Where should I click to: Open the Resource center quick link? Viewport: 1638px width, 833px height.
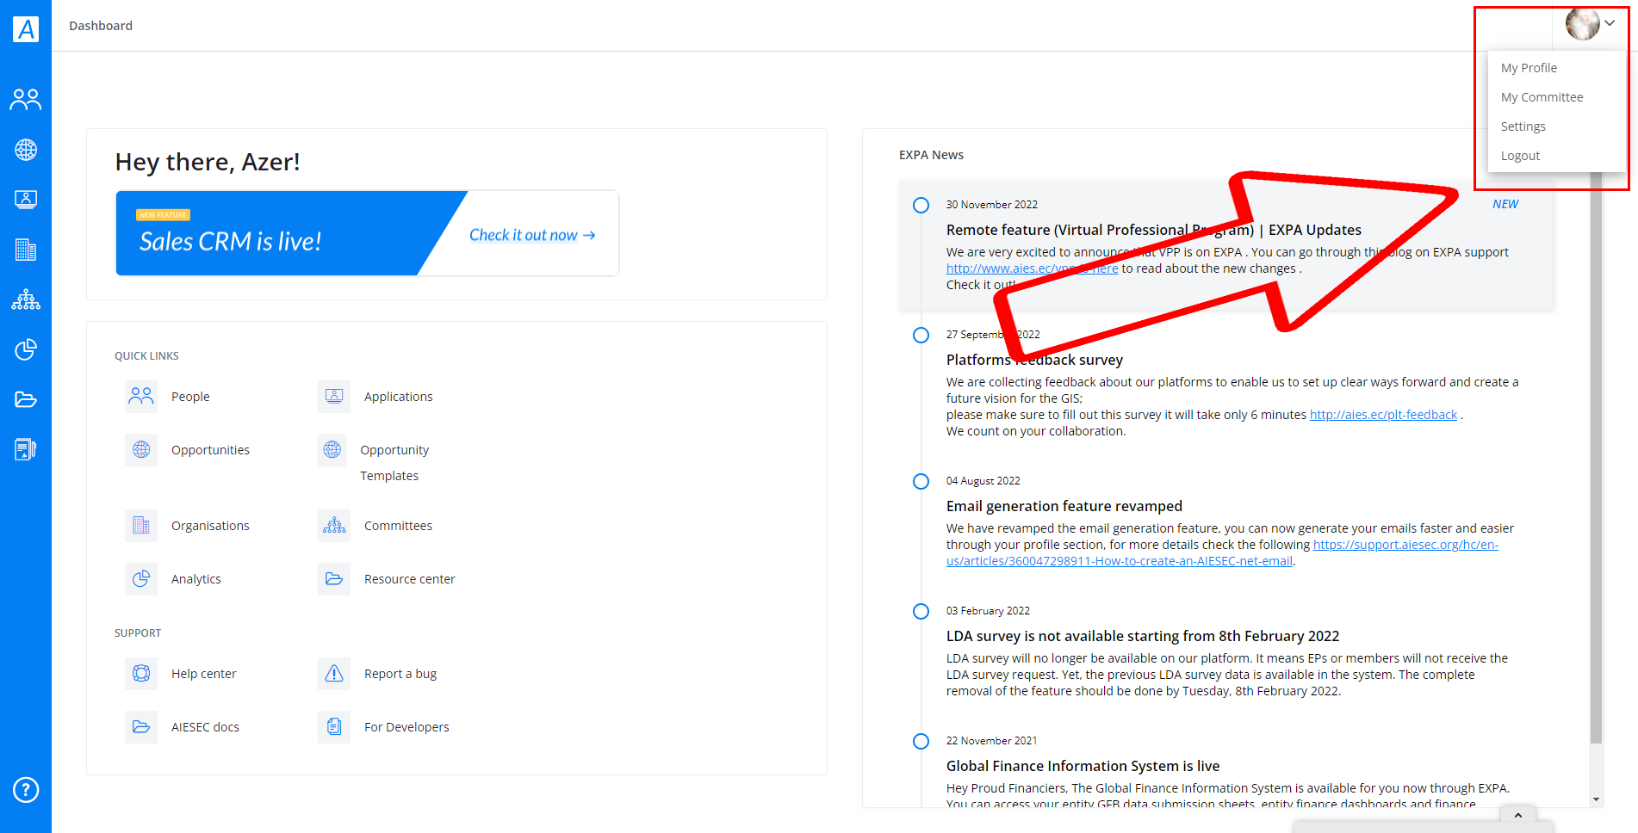coord(409,579)
